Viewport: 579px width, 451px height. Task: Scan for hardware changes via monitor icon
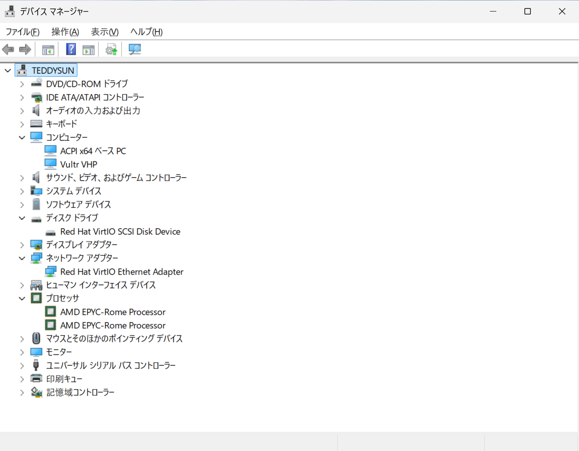(x=135, y=50)
